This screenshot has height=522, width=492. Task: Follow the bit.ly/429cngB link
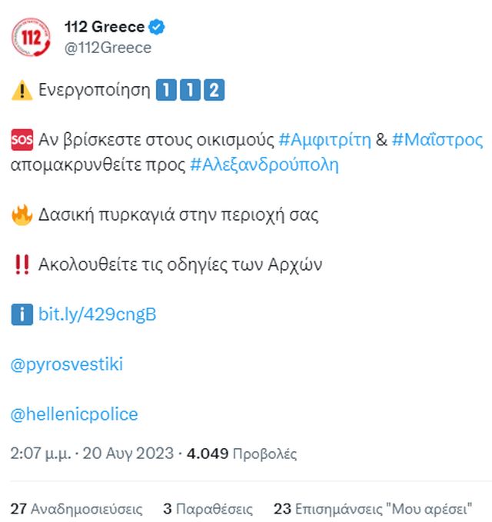coord(98,314)
